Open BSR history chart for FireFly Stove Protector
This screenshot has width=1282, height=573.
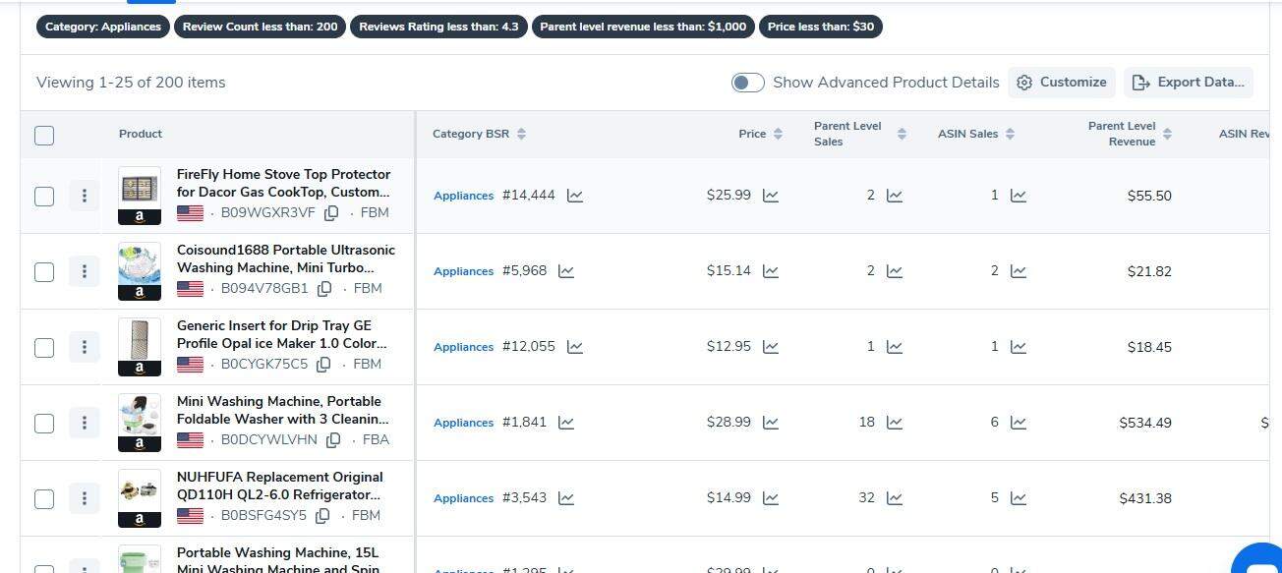(x=575, y=196)
